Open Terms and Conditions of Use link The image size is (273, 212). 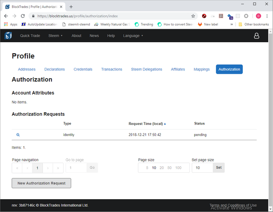pos(233,205)
